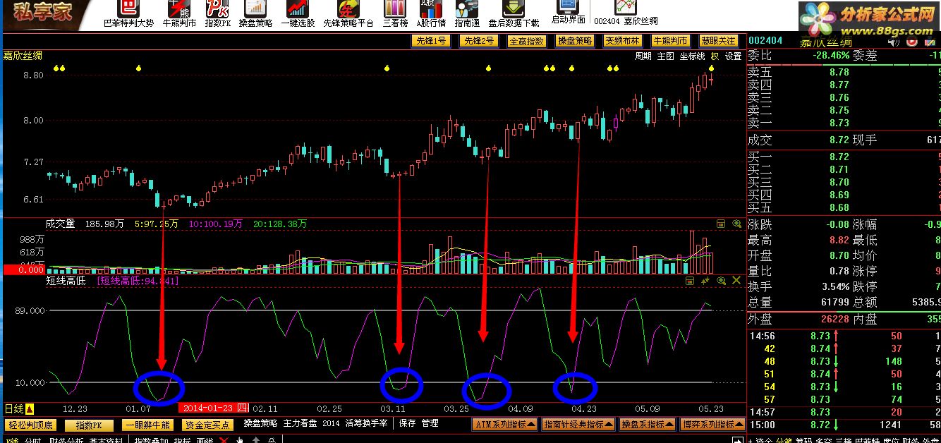Image resolution: width=941 pixels, height=443 pixels.
Task: Select the 主力看盘 indicator tab
Action: coord(300,423)
